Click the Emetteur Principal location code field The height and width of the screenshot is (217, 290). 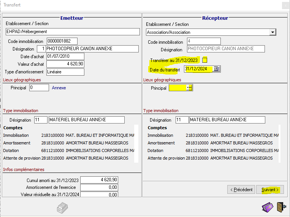pos(39,88)
